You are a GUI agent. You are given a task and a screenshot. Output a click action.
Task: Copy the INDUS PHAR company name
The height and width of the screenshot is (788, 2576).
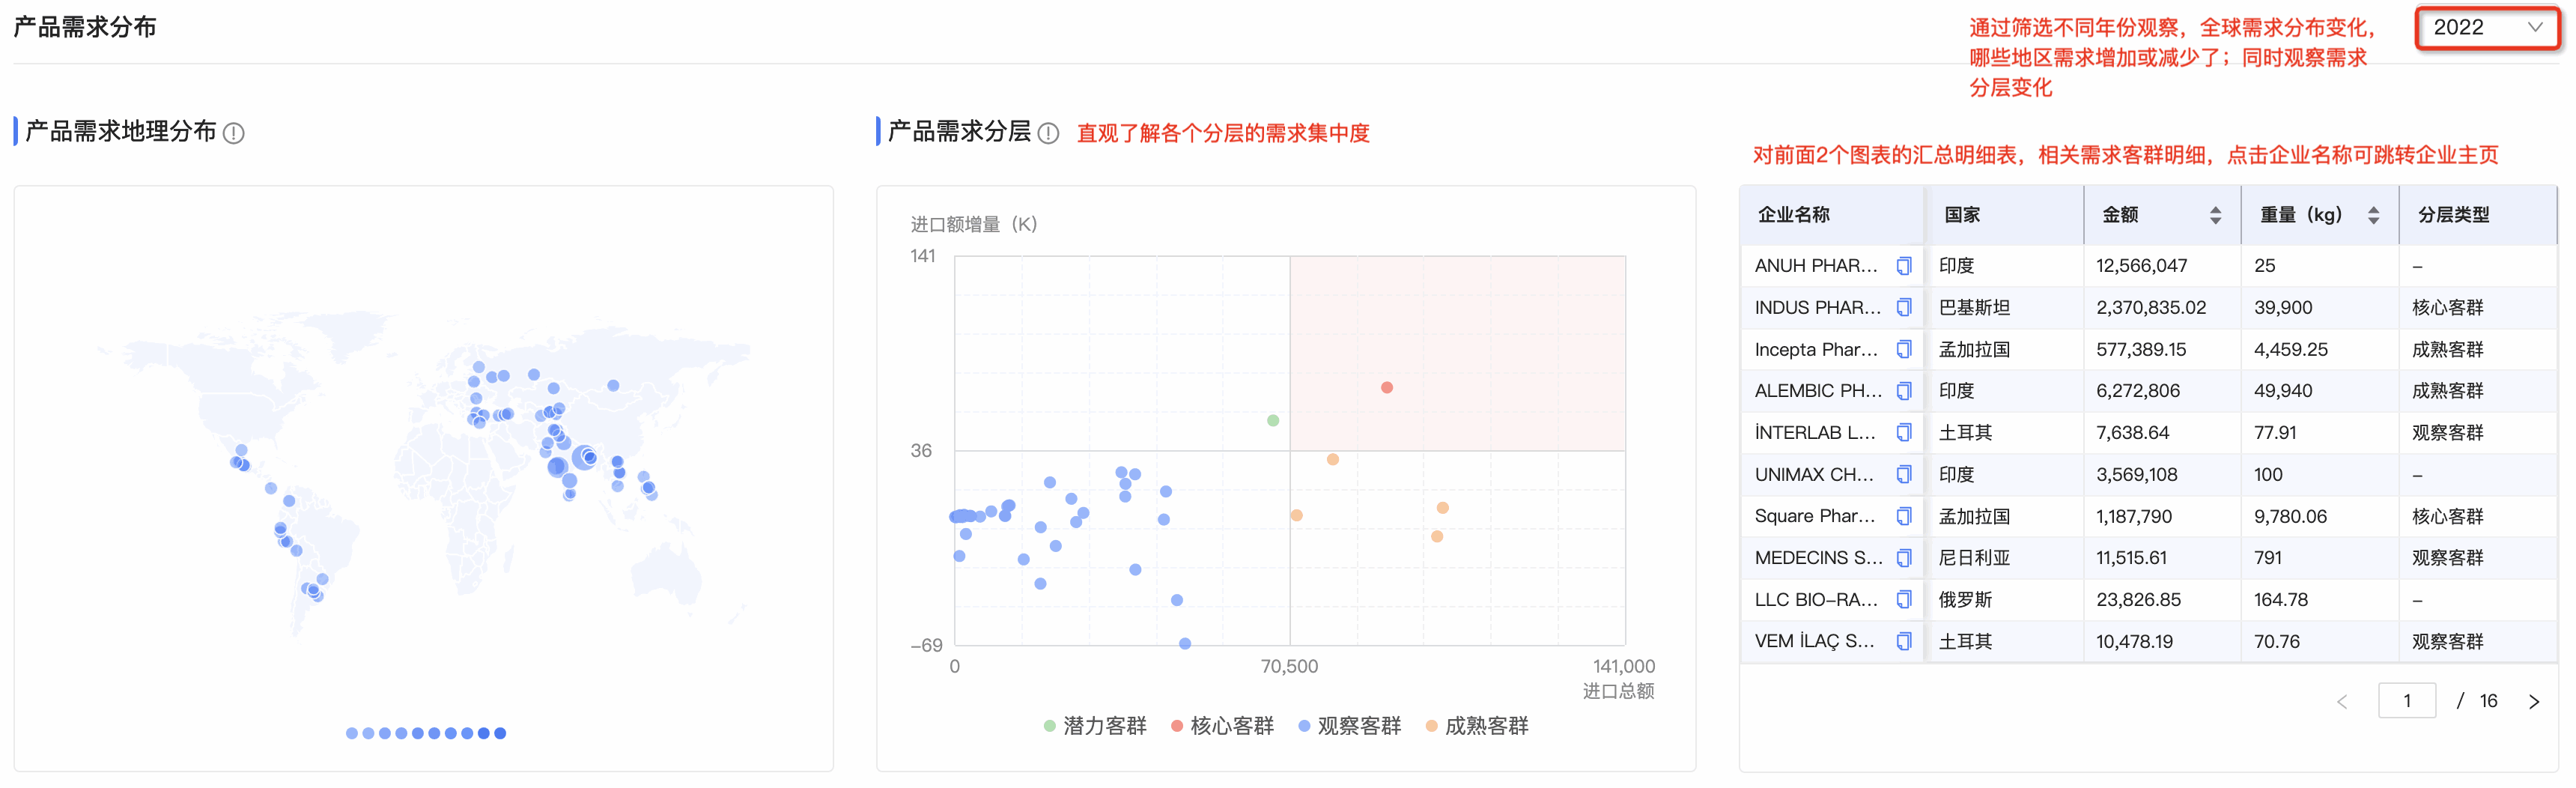click(x=1903, y=307)
